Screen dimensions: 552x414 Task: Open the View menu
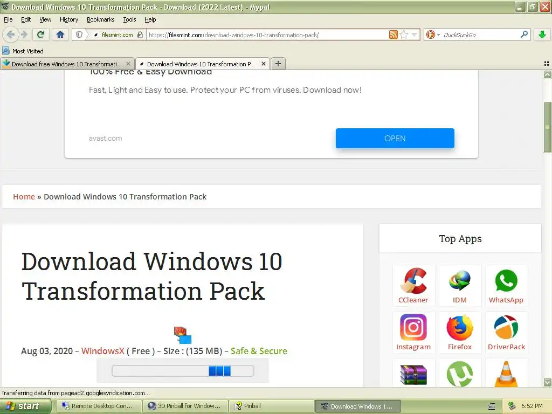(45, 19)
